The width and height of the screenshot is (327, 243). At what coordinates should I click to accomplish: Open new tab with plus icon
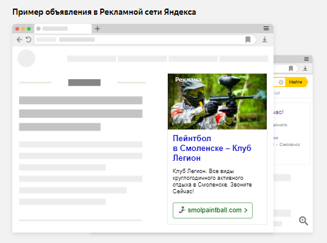coord(97,28)
